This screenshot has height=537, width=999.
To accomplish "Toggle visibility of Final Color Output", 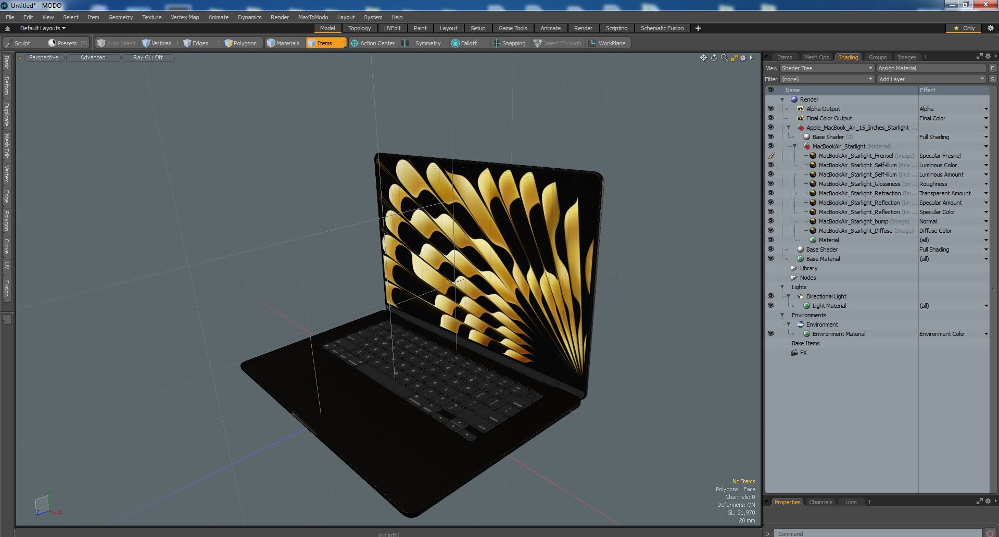I will (770, 118).
